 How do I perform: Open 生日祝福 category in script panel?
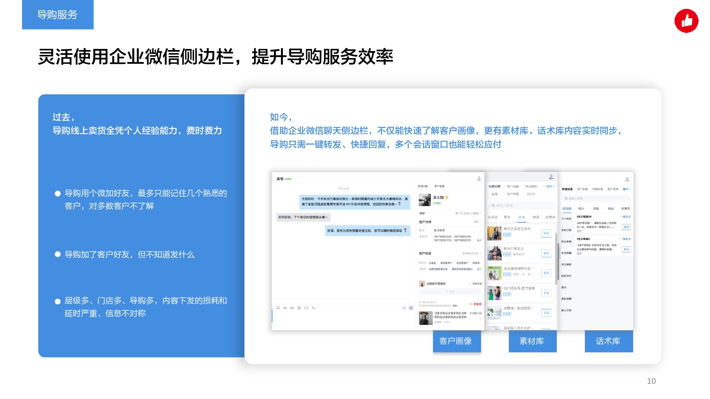[x=566, y=253]
